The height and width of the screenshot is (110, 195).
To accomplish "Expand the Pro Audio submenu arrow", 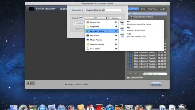I will tap(116, 35).
